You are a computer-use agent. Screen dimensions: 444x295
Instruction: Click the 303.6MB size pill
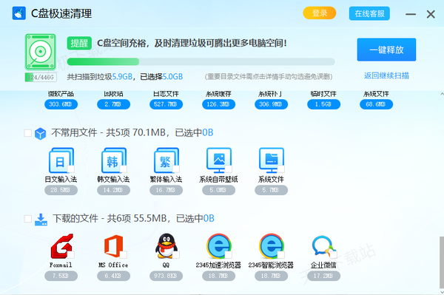pos(61,104)
